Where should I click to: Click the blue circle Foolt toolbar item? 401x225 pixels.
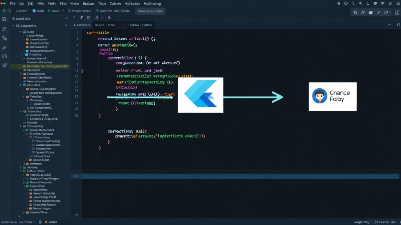pos(38,11)
